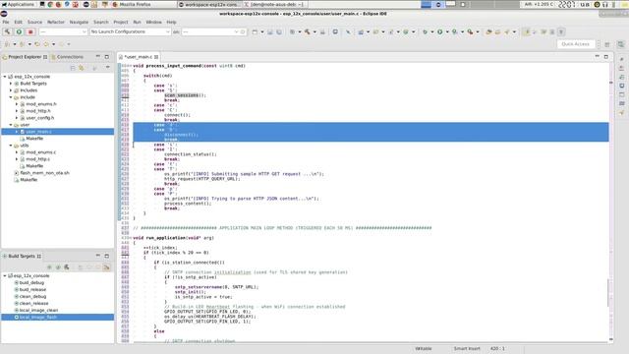Collapse esp_12x_console in Build Targets view
629x354 pixels.
point(5,275)
